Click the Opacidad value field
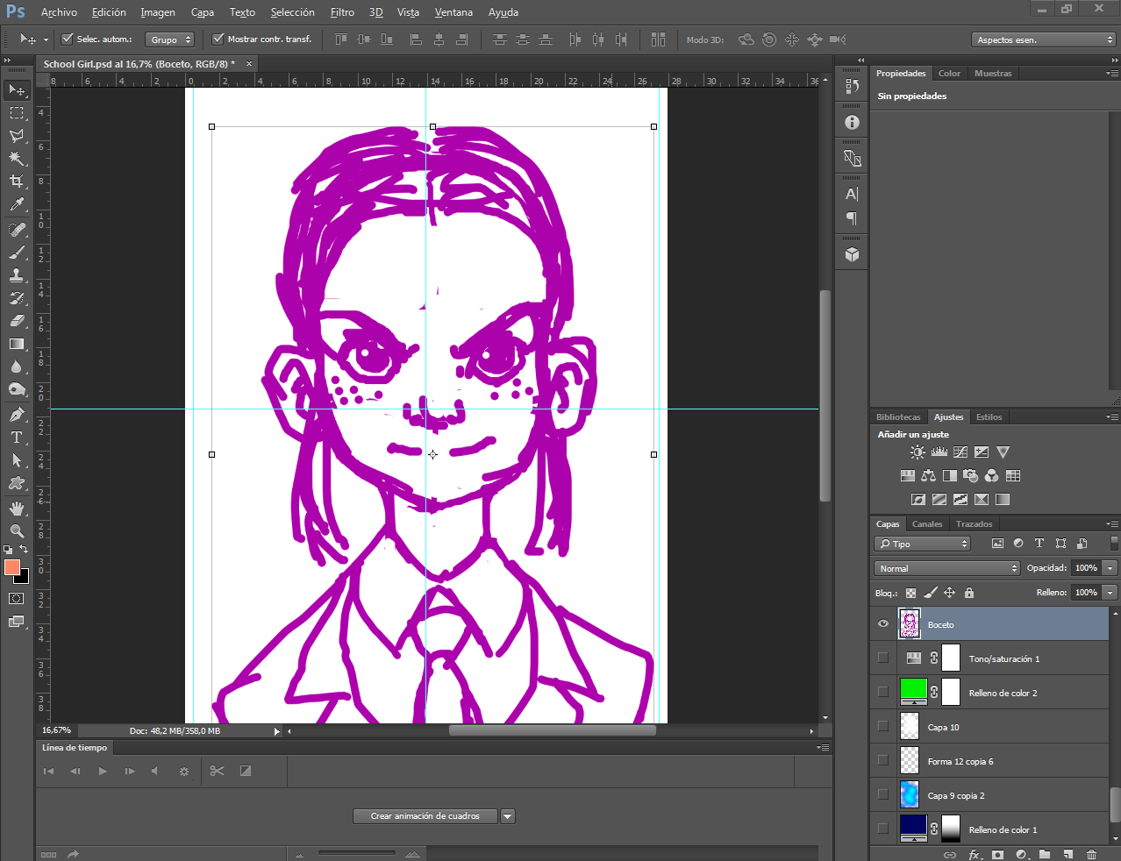Image resolution: width=1121 pixels, height=861 pixels. (1086, 568)
